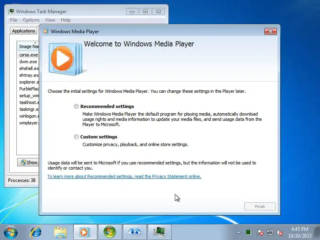
Task: Open the Help menu in Task Manager
Action: click(x=66, y=20)
